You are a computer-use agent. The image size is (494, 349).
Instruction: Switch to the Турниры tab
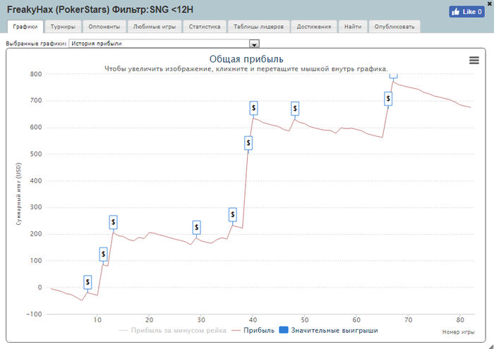pos(63,27)
